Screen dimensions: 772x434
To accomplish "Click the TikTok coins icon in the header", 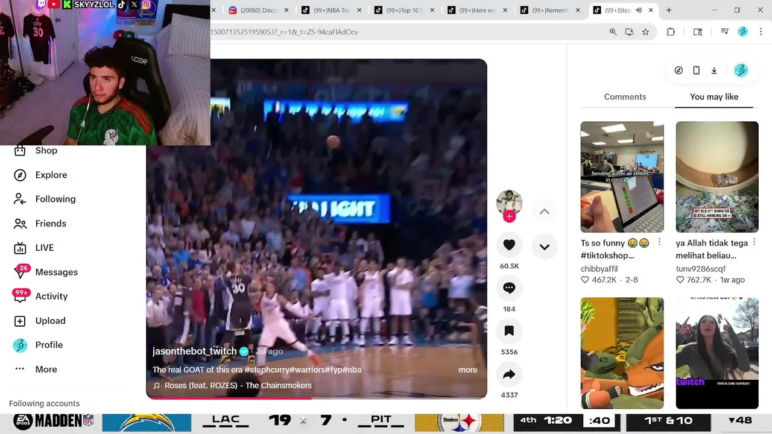I will pos(679,71).
